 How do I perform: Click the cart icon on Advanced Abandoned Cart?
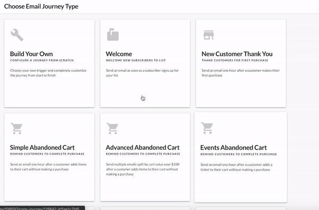pyautogui.click(x=112, y=128)
